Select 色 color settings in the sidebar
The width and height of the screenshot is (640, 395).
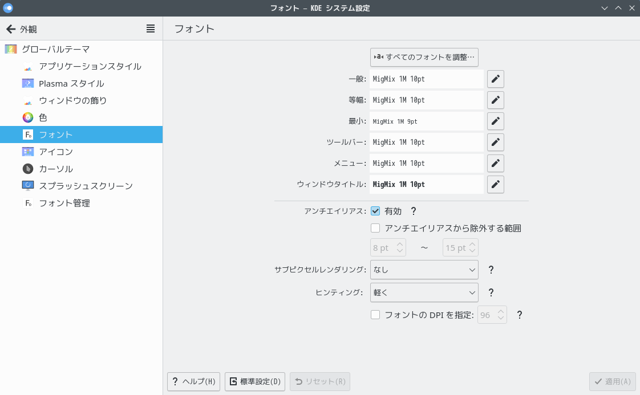[43, 117]
